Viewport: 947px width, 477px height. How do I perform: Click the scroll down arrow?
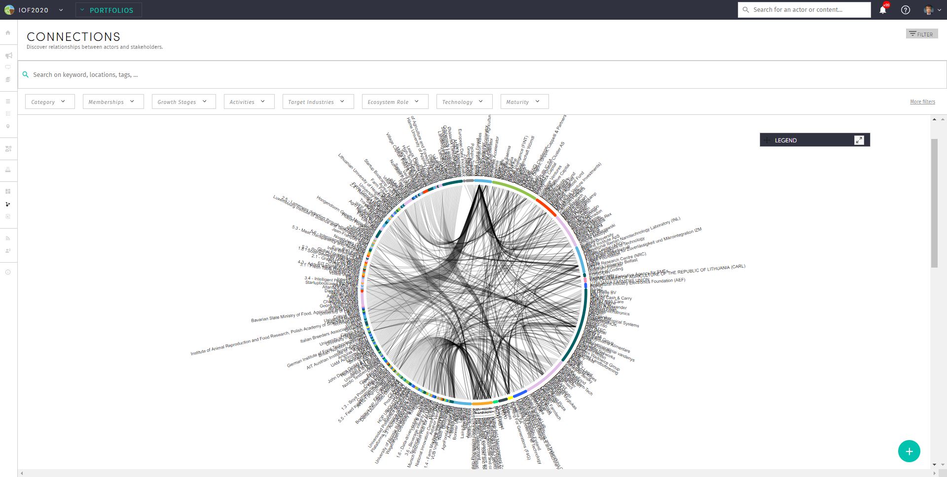(934, 465)
